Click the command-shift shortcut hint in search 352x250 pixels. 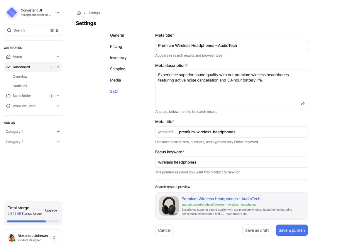tap(55, 30)
